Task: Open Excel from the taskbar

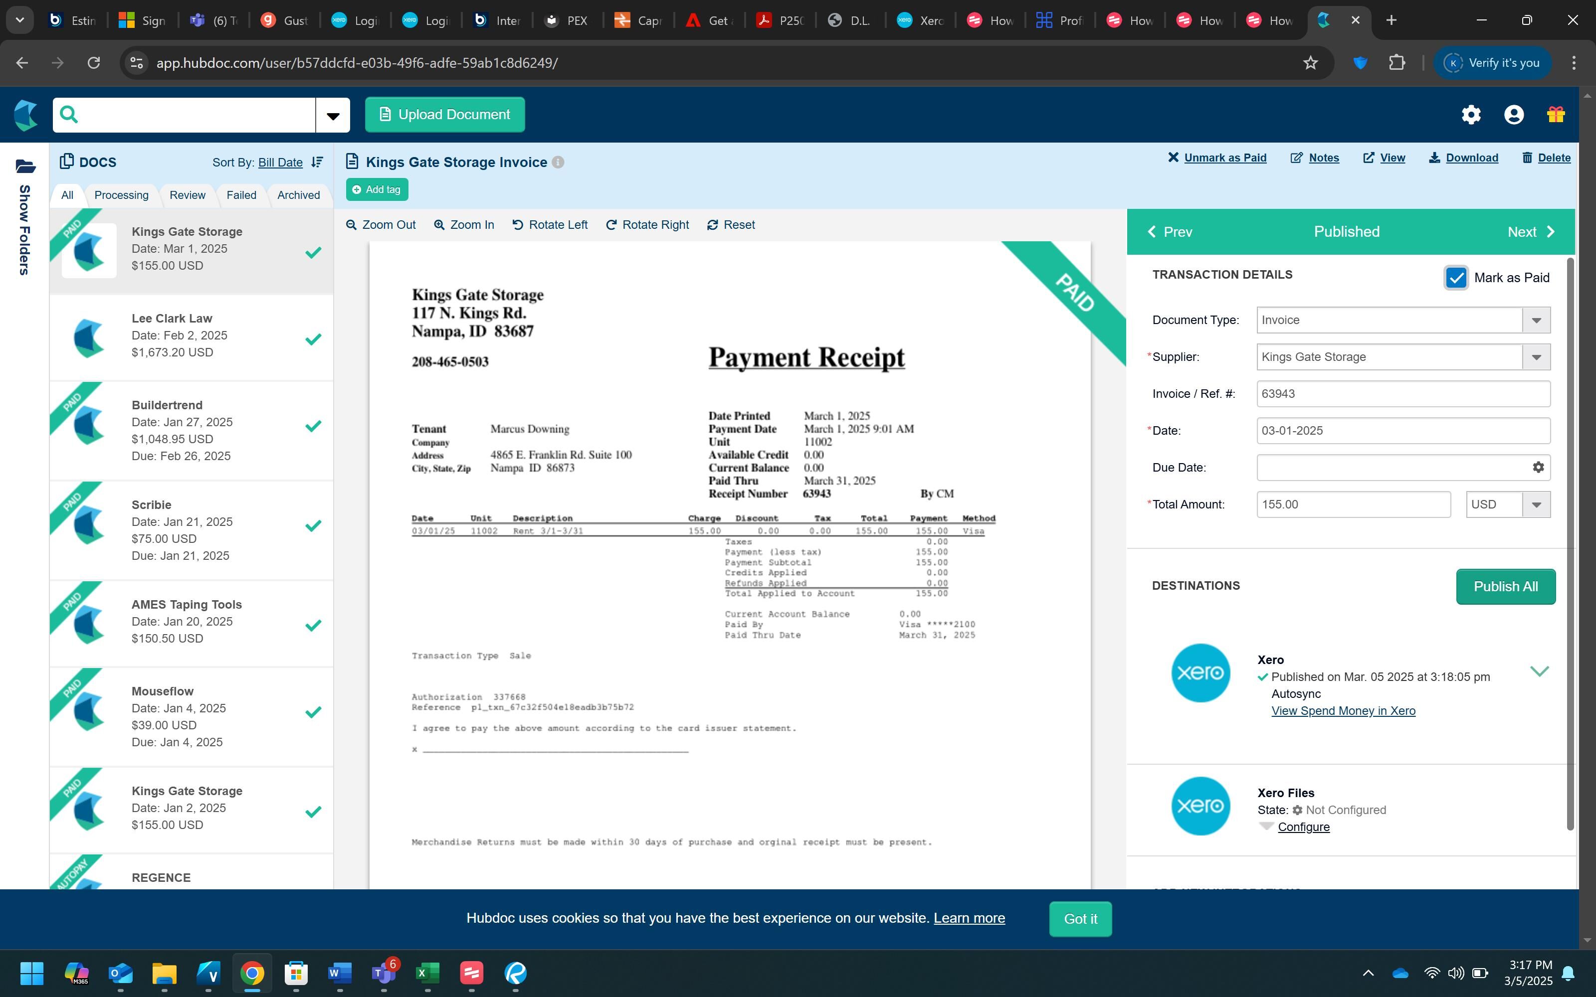Action: coord(427,973)
